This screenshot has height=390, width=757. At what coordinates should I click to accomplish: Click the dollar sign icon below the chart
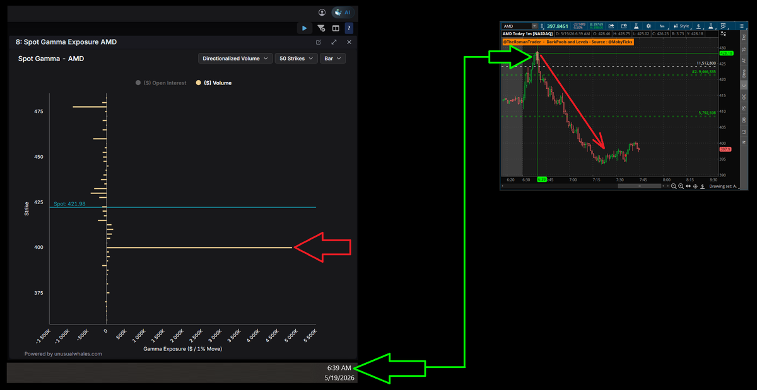(703, 186)
